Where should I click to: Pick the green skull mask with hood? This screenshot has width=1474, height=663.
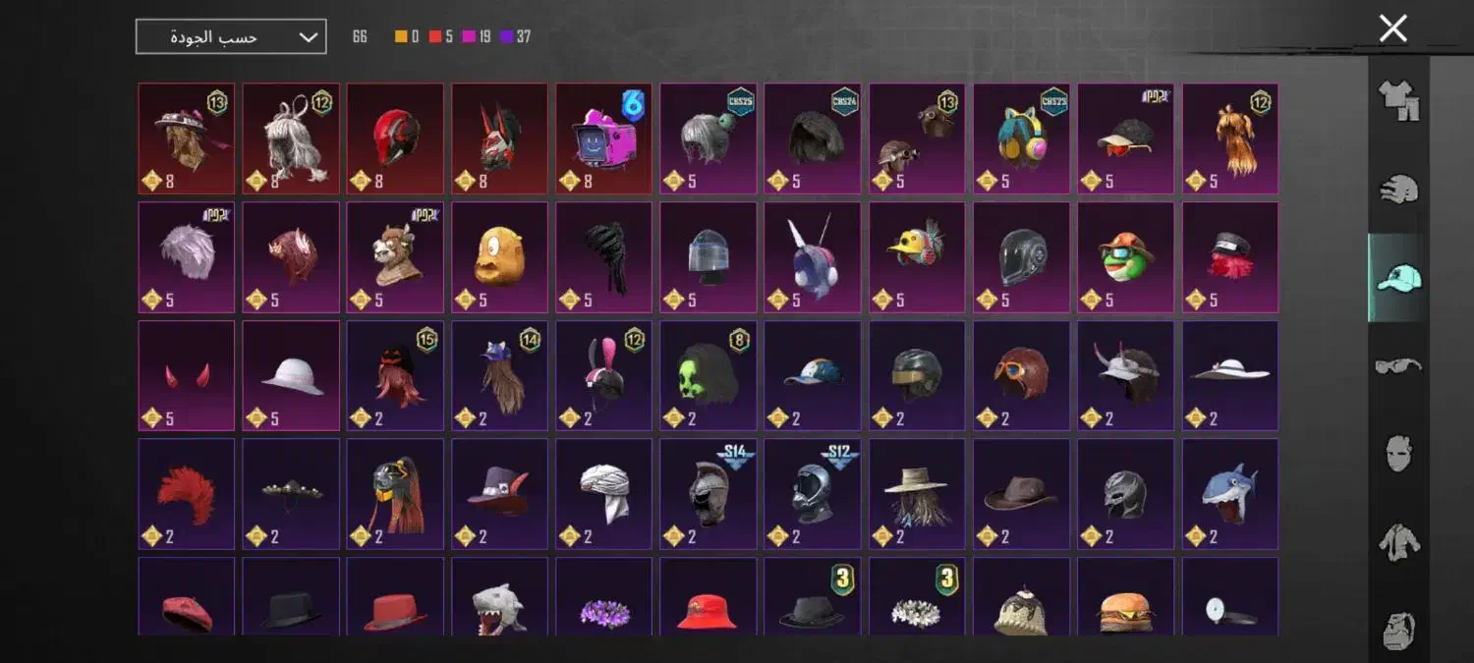coord(708,375)
